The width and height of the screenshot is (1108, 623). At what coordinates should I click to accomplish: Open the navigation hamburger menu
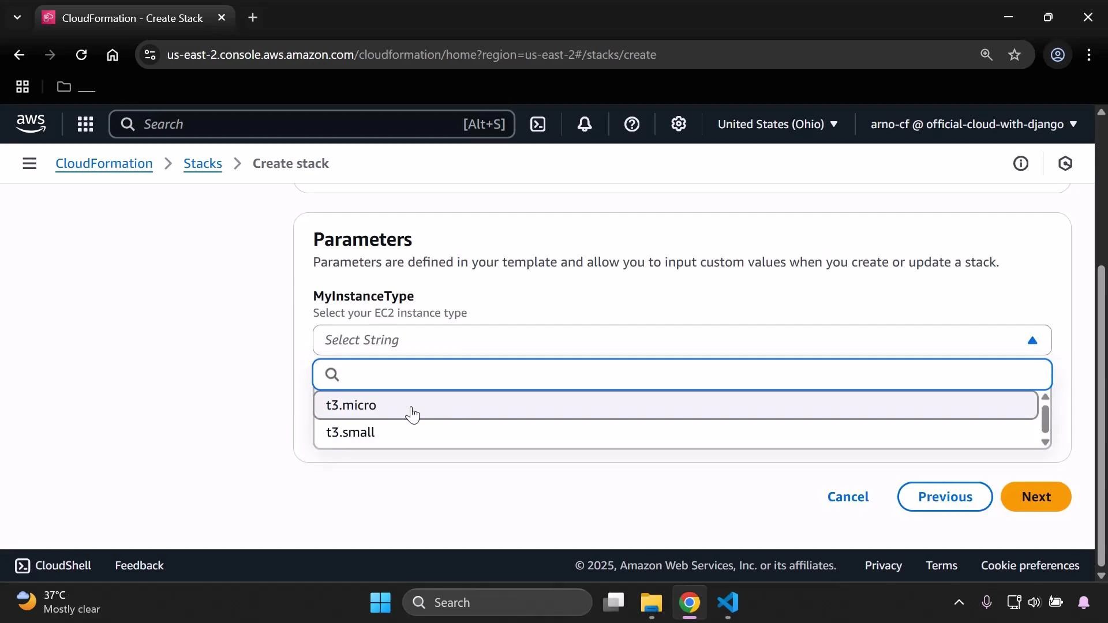click(29, 163)
